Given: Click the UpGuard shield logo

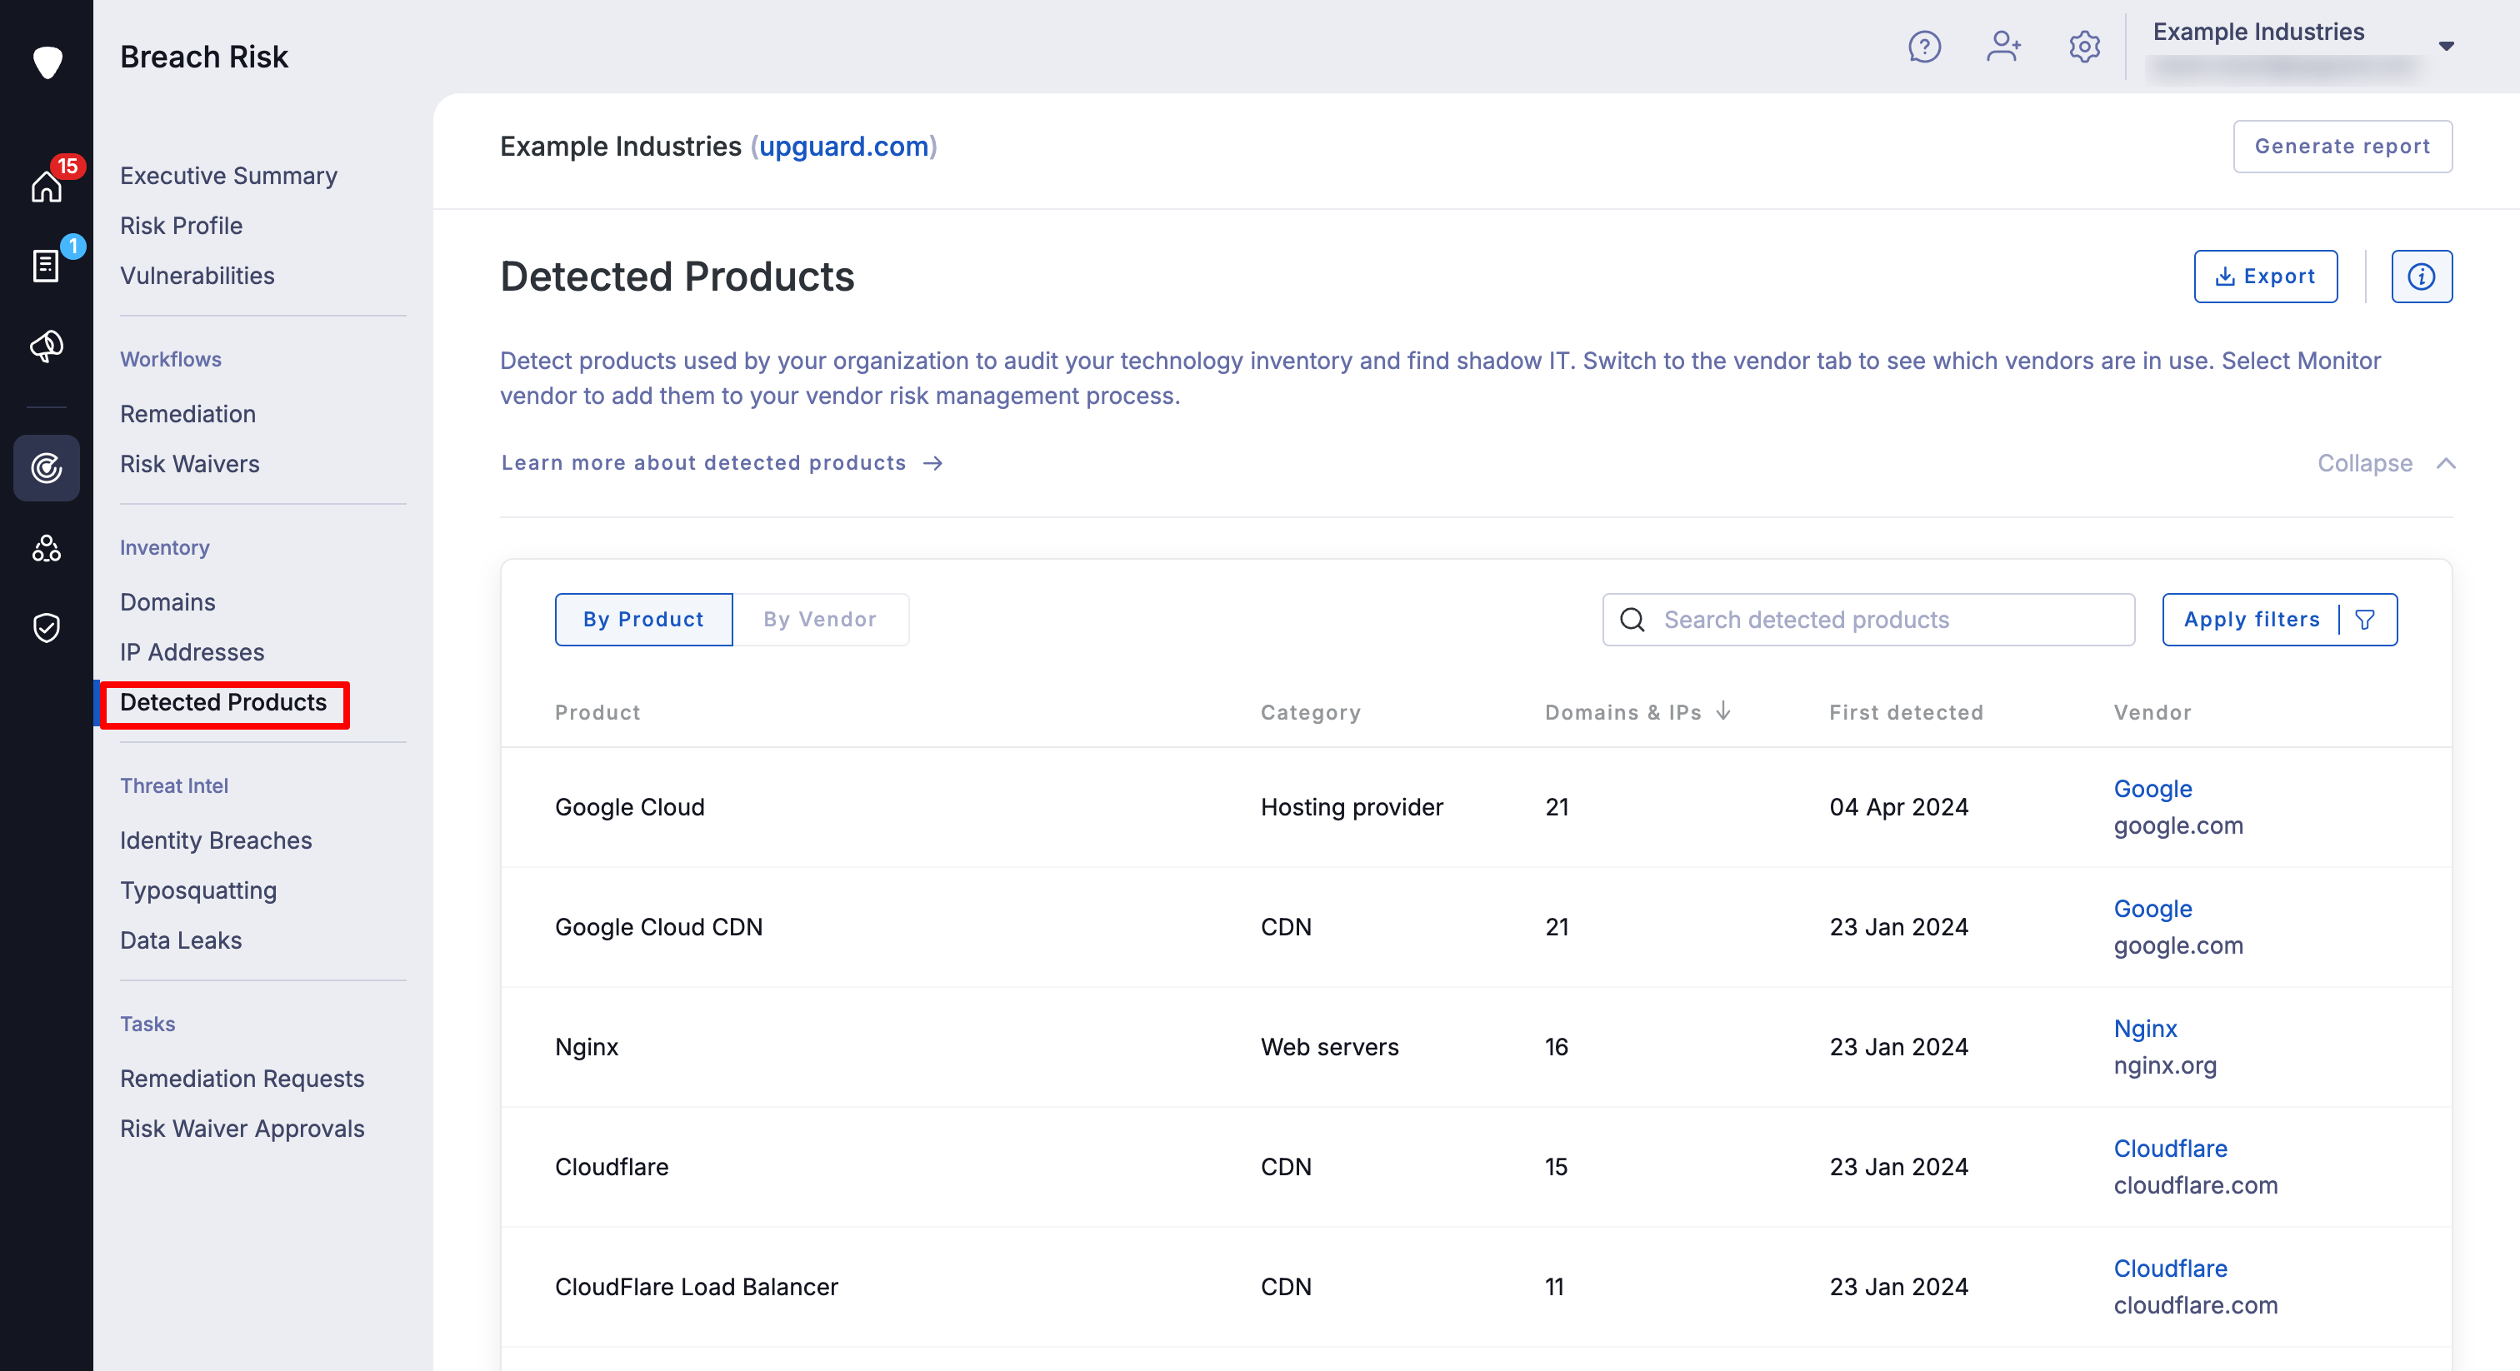Looking at the screenshot, I should point(47,62).
